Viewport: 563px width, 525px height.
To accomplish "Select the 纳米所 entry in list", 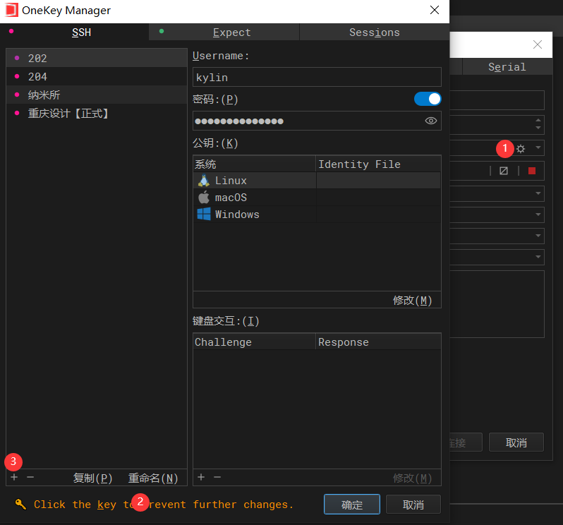I will 44,95.
